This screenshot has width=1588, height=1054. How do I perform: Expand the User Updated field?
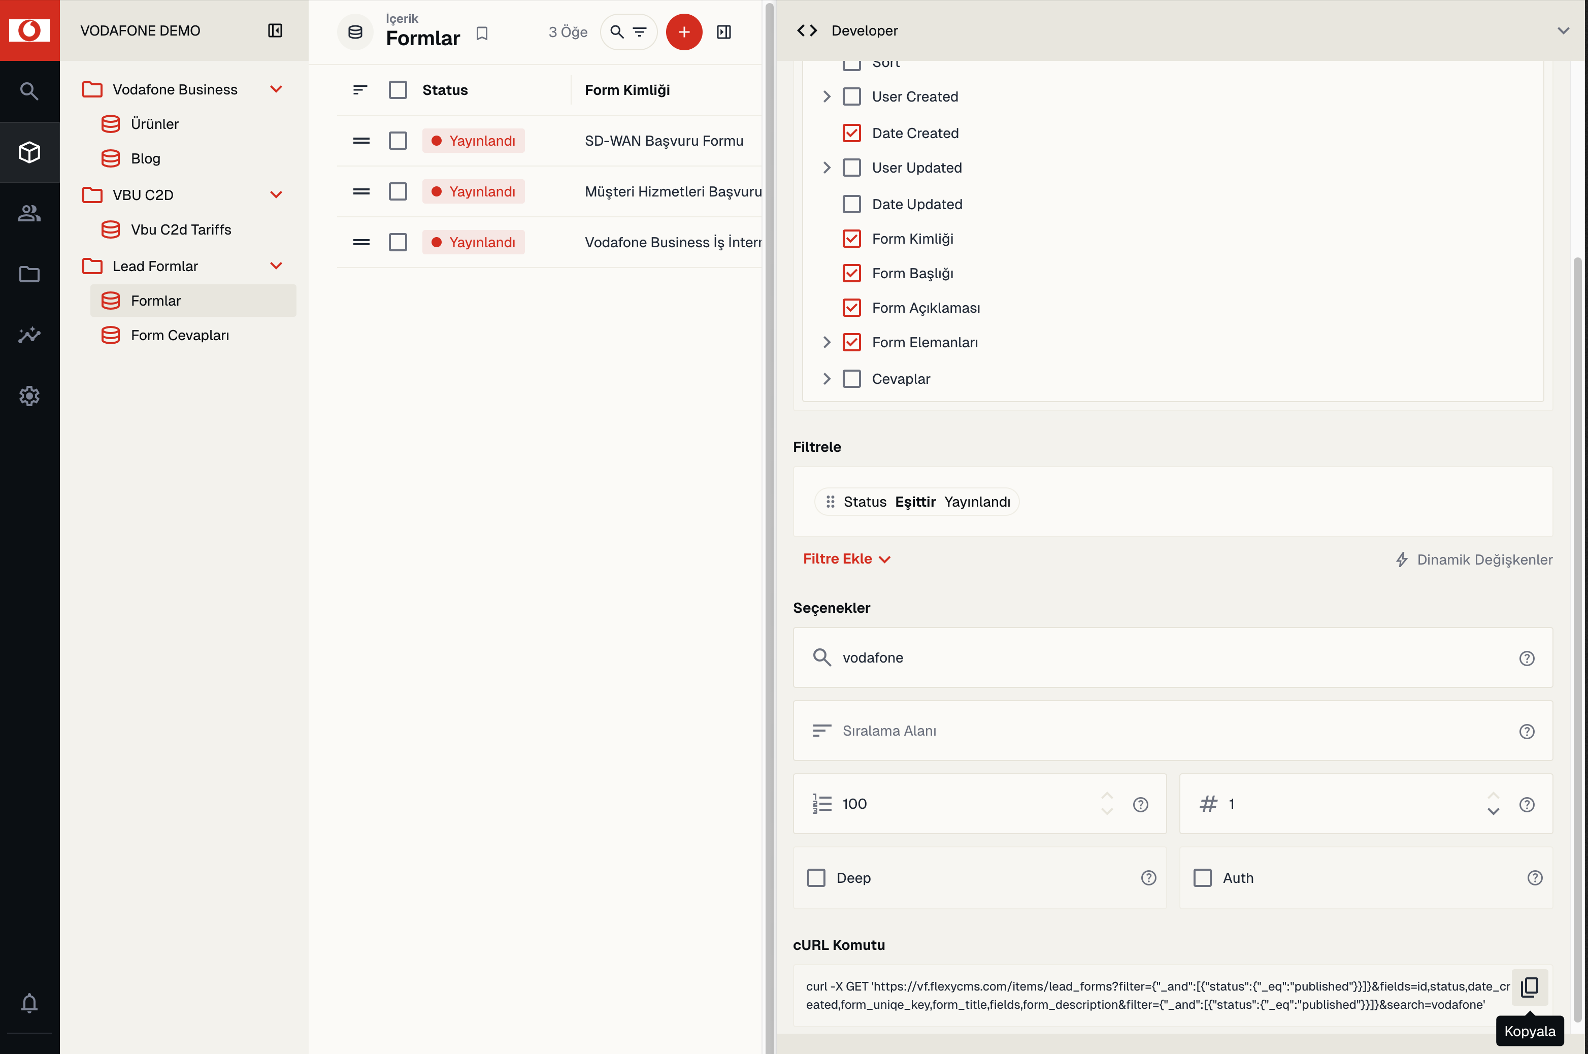(826, 168)
